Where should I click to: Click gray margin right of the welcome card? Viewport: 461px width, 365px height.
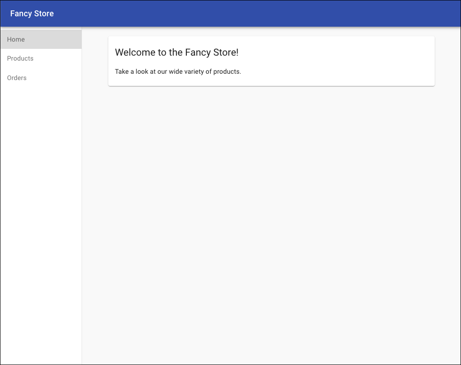(447, 61)
